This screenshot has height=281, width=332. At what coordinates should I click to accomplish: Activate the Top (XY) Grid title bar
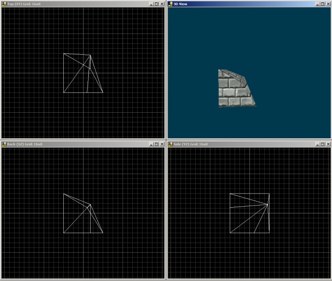coord(89,4)
